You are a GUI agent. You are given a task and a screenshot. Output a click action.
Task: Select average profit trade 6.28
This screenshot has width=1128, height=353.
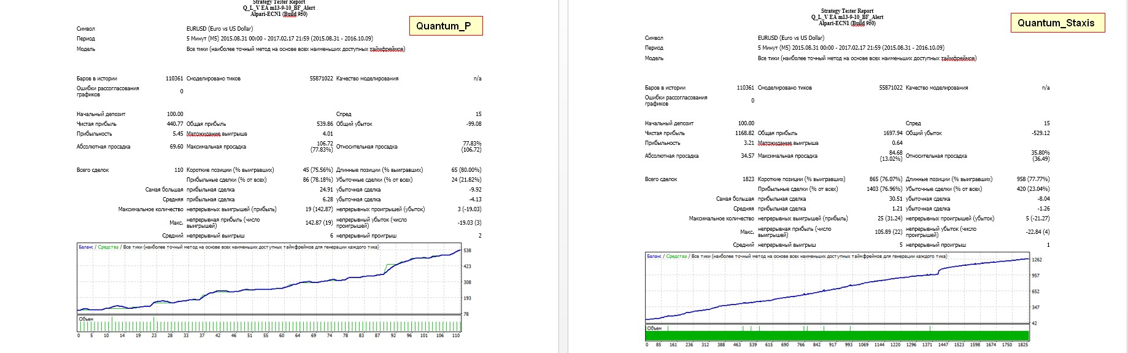328,200
